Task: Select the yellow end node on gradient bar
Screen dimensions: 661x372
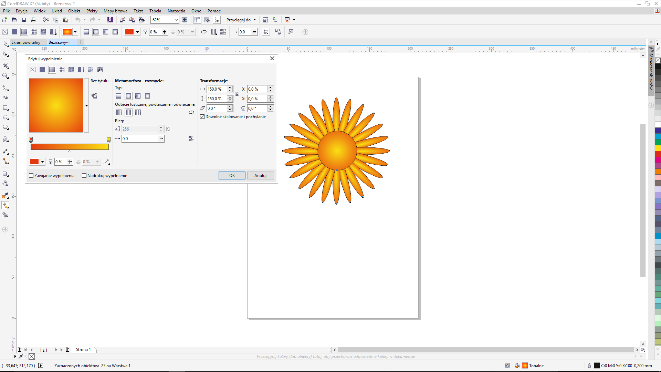Action: 108,139
